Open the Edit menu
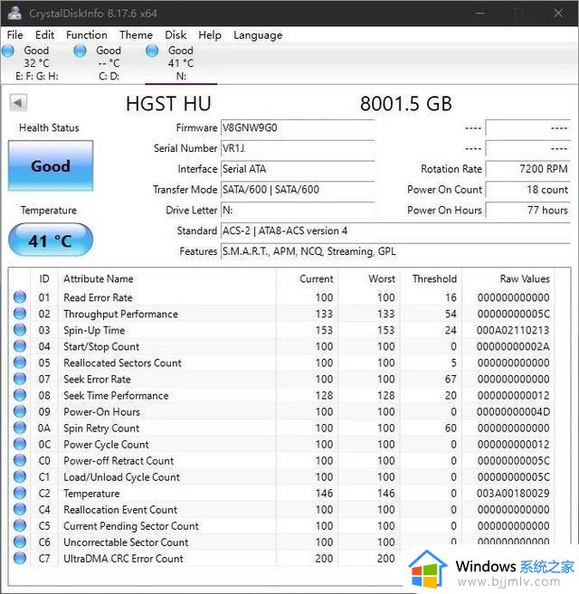This screenshot has width=579, height=594. click(x=44, y=35)
